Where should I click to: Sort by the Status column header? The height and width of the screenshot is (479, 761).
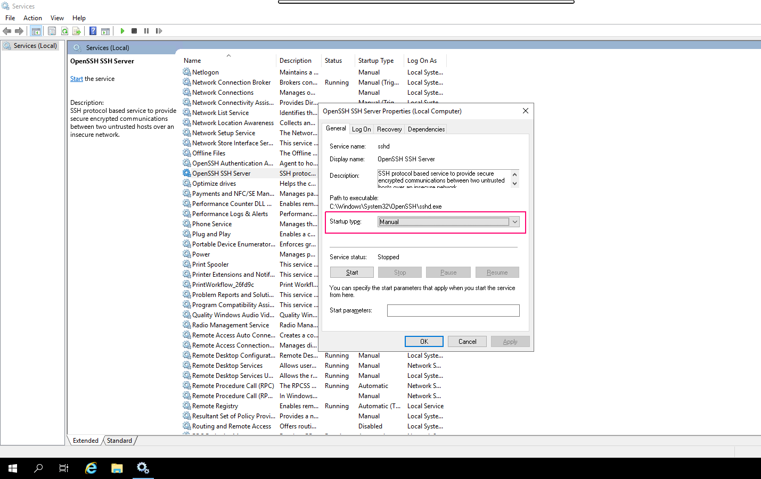[x=338, y=61]
